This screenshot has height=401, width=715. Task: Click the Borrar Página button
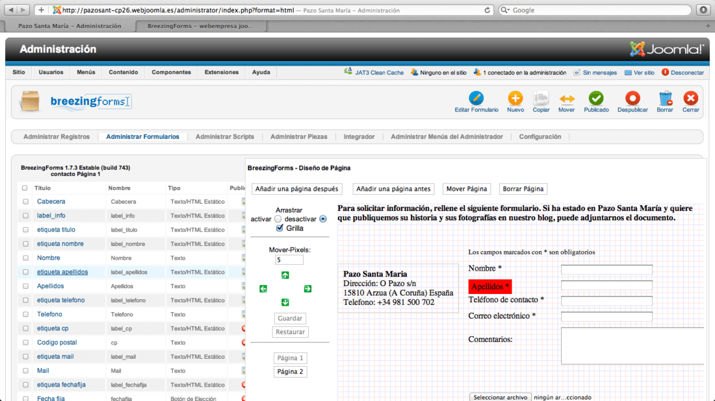pyautogui.click(x=523, y=189)
